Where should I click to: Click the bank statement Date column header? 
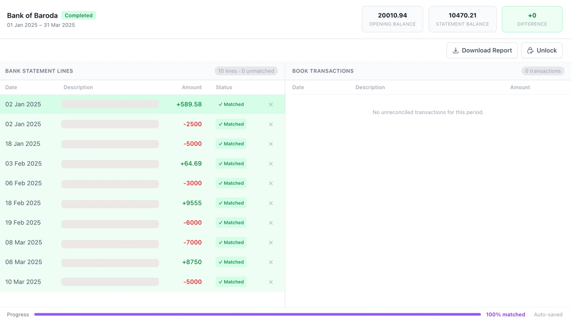tap(11, 87)
